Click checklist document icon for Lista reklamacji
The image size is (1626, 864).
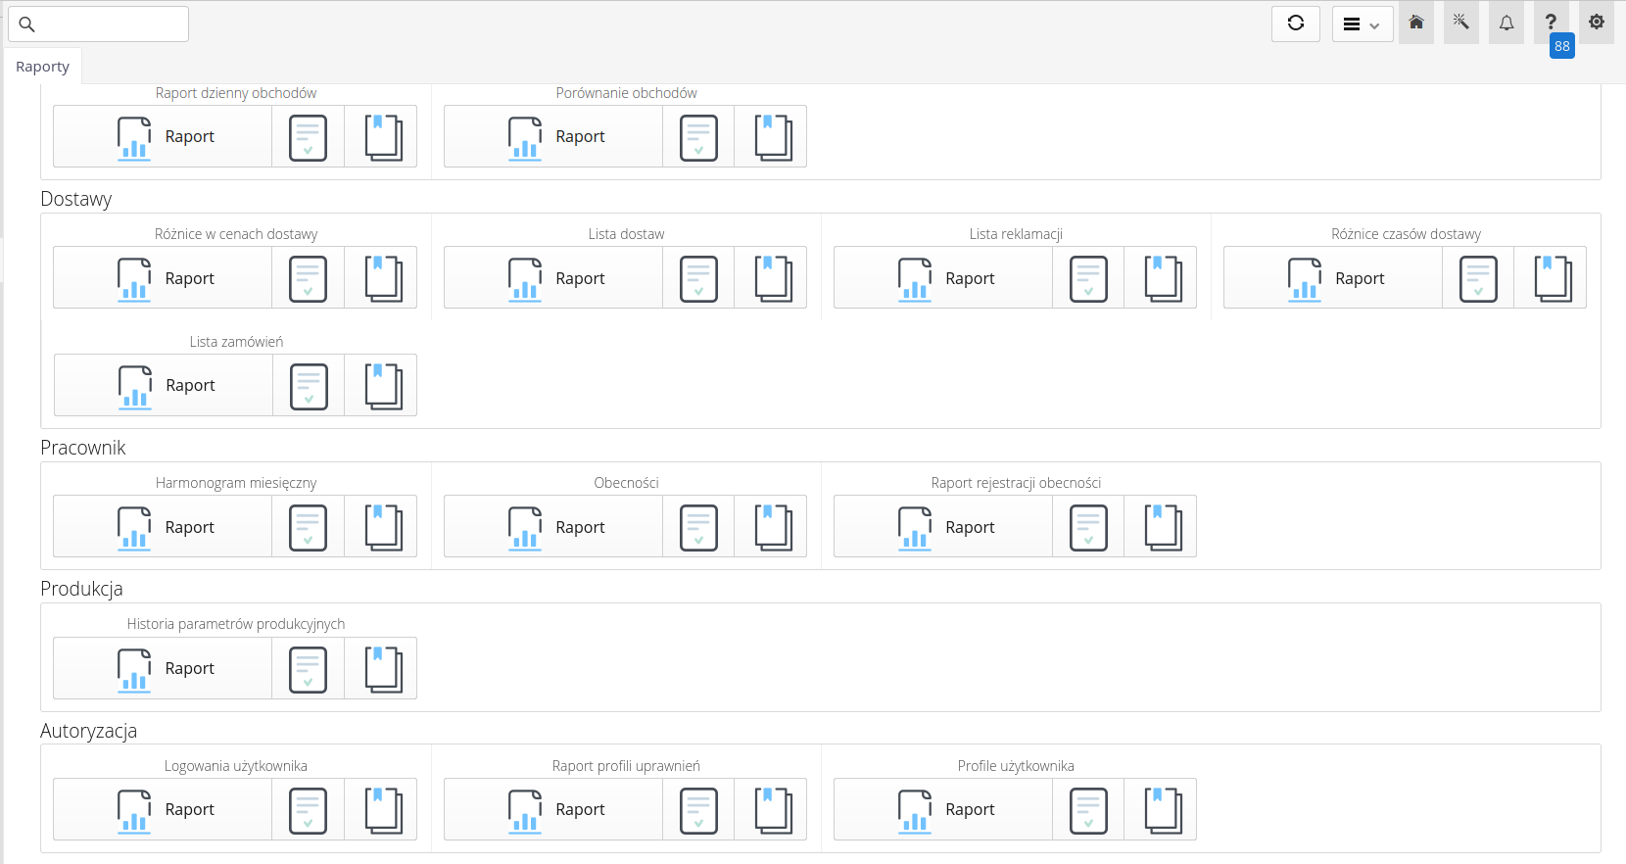(x=1088, y=278)
